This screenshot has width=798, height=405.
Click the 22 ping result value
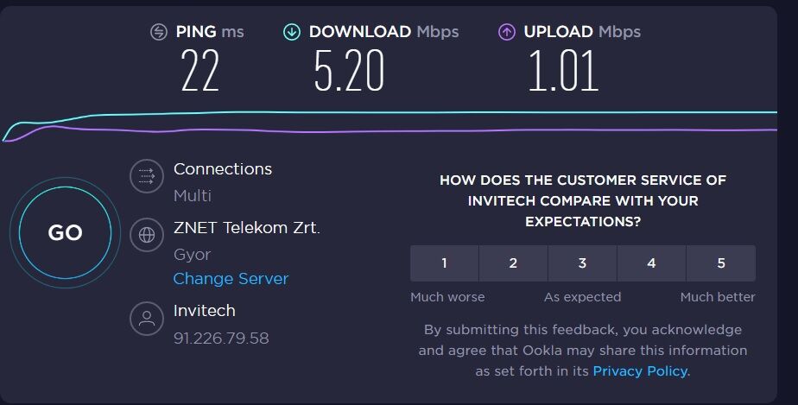click(x=200, y=71)
